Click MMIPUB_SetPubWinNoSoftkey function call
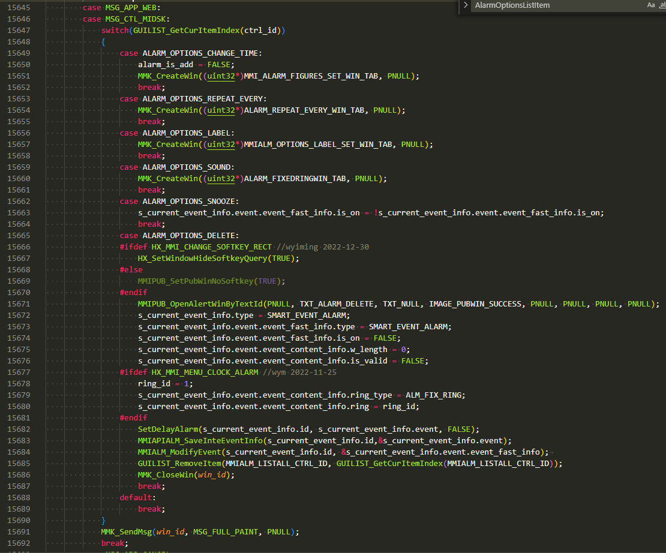 pos(196,281)
